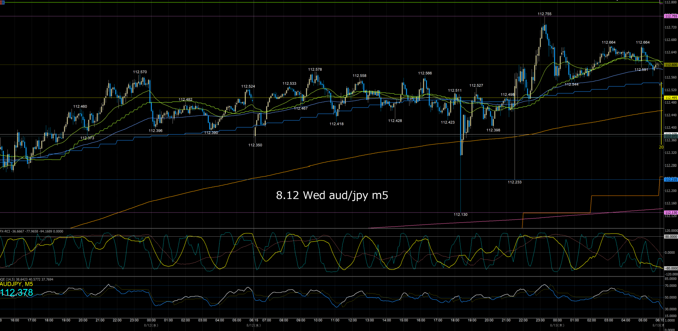
Task: Click the 112.570 high price label
Action: point(140,72)
